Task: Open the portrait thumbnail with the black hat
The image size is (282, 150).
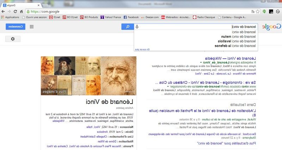Action: point(65,66)
